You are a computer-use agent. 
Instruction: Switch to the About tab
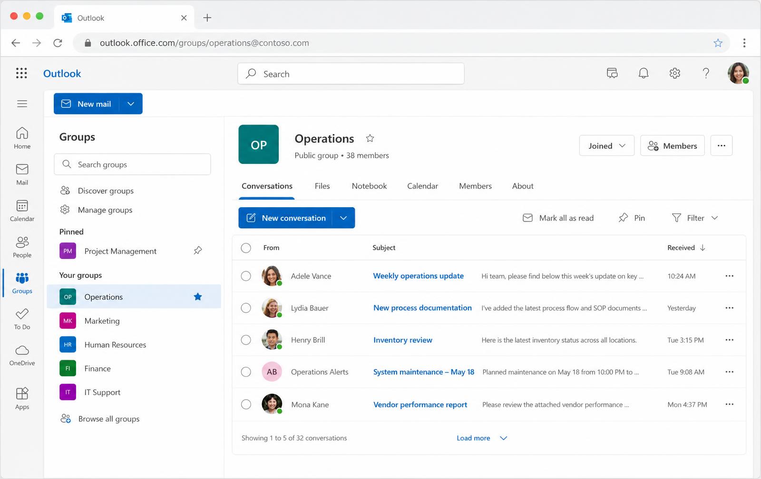coord(523,186)
